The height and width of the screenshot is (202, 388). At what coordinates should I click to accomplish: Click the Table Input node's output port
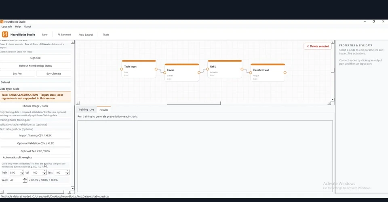tap(156, 69)
